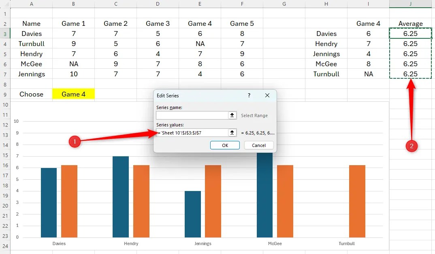435x254 pixels.
Task: Click row header 9
Action: (5, 94)
